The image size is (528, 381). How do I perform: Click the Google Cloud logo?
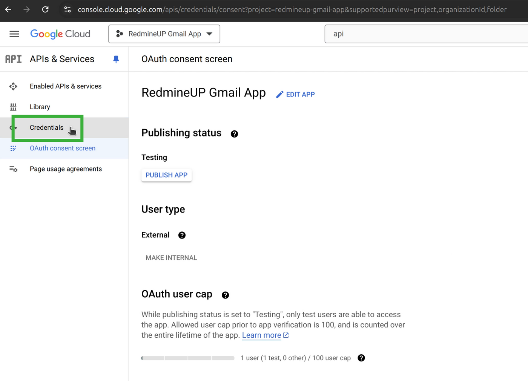point(60,34)
